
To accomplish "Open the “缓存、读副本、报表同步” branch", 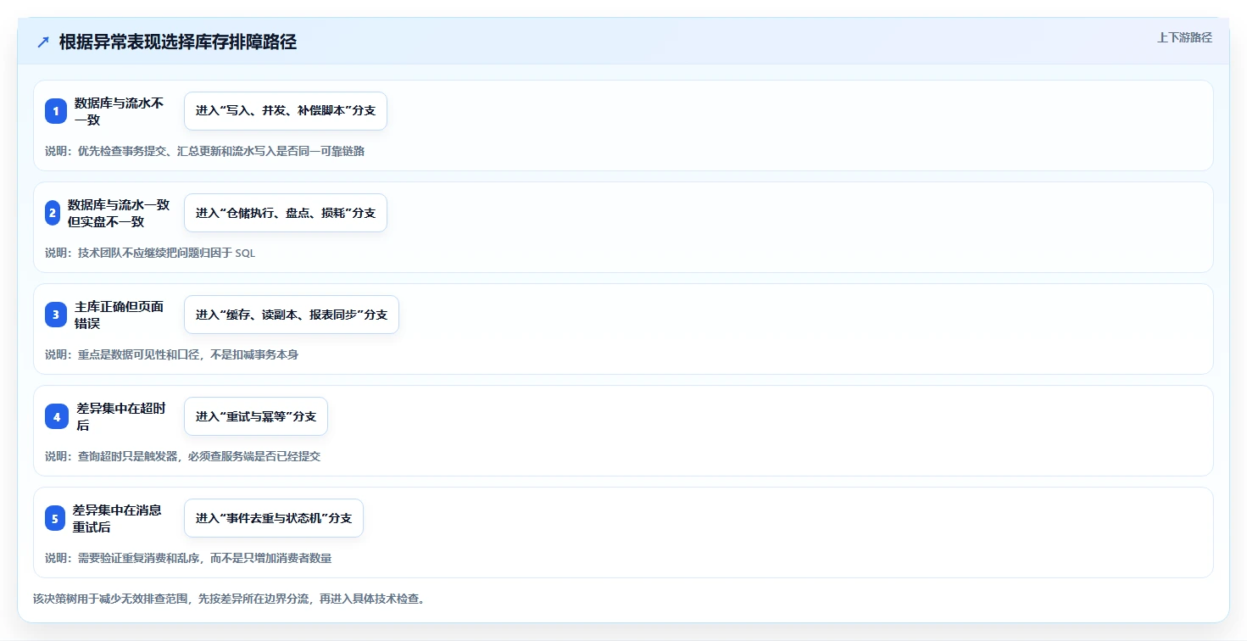I will tap(292, 315).
